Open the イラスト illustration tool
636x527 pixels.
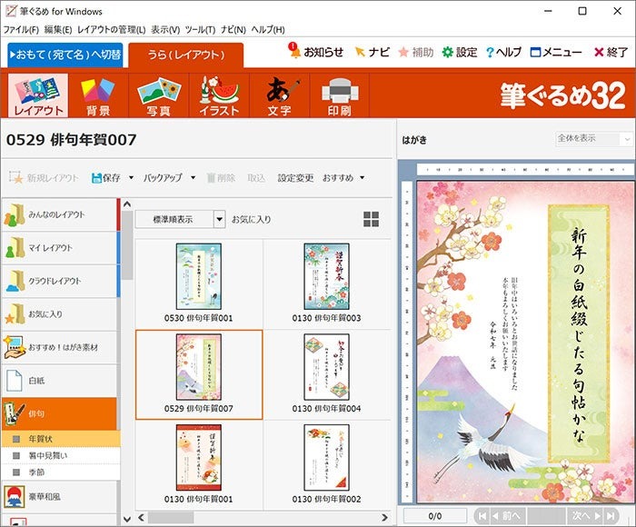[x=219, y=95]
